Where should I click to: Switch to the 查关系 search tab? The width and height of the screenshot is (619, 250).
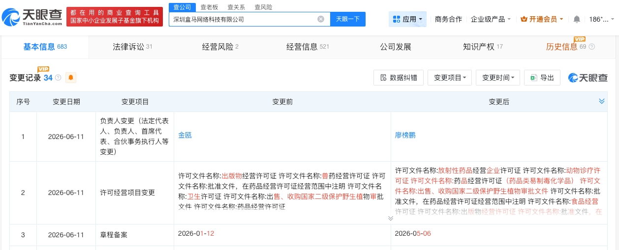(236, 7)
